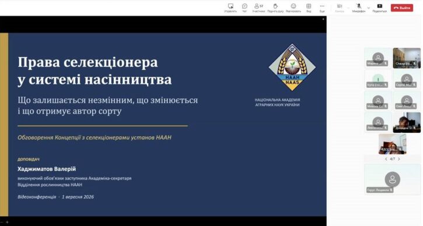Click "Обговорення Концепції з селекціонерами установ НААН"
The image size is (423, 226).
coord(95,137)
